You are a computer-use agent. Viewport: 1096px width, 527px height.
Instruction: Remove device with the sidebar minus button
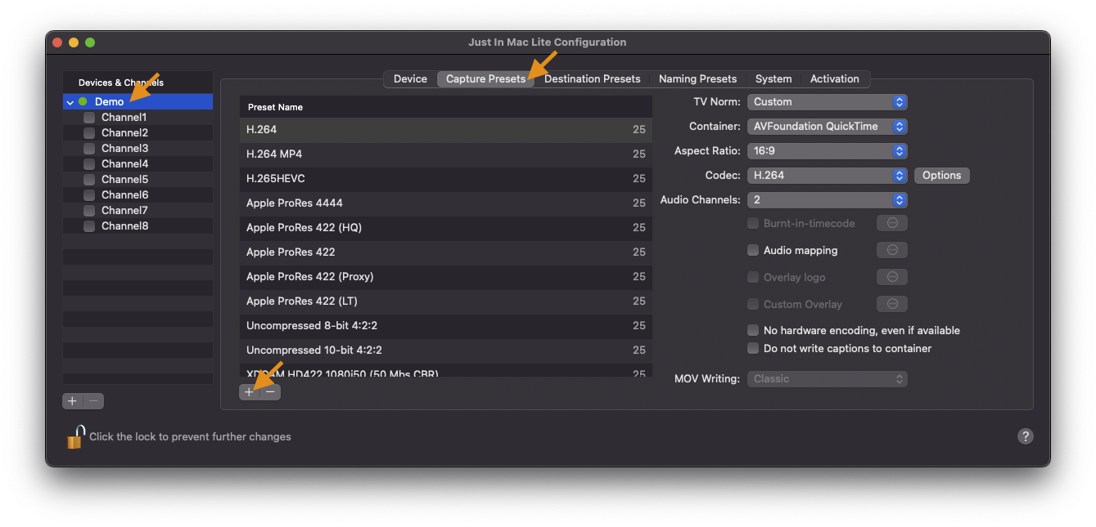coord(93,401)
